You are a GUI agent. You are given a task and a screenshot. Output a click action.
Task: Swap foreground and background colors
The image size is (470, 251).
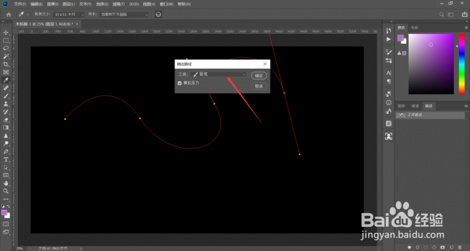click(8, 206)
